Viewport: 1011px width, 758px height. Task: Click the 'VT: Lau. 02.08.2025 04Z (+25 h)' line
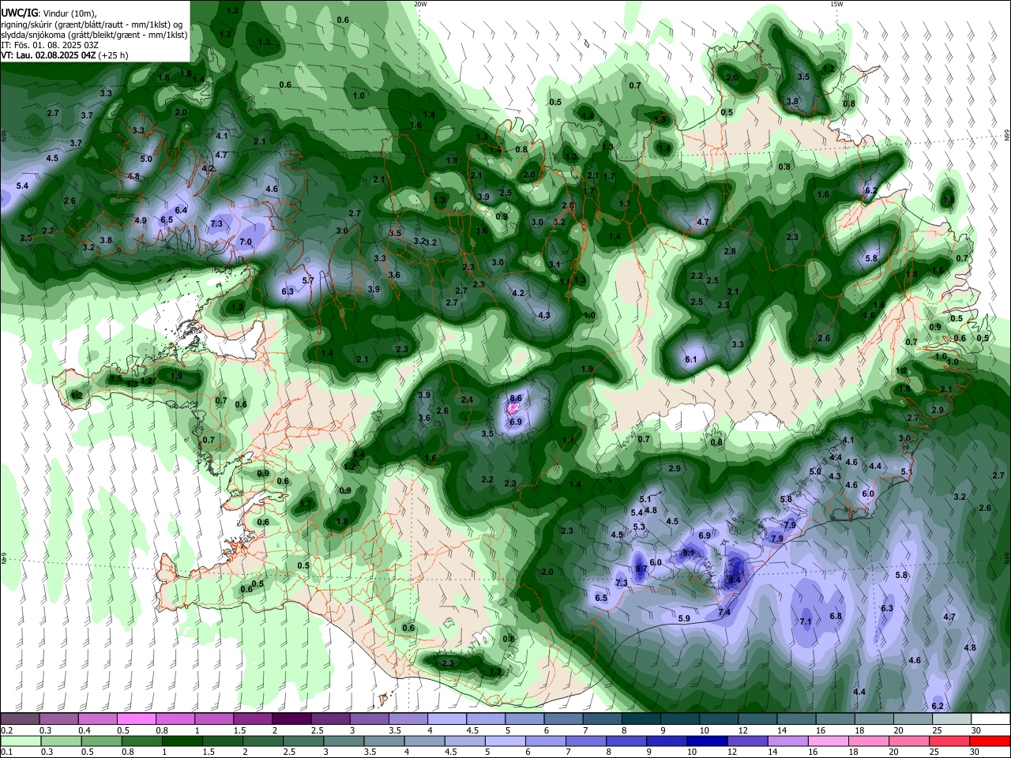click(65, 55)
